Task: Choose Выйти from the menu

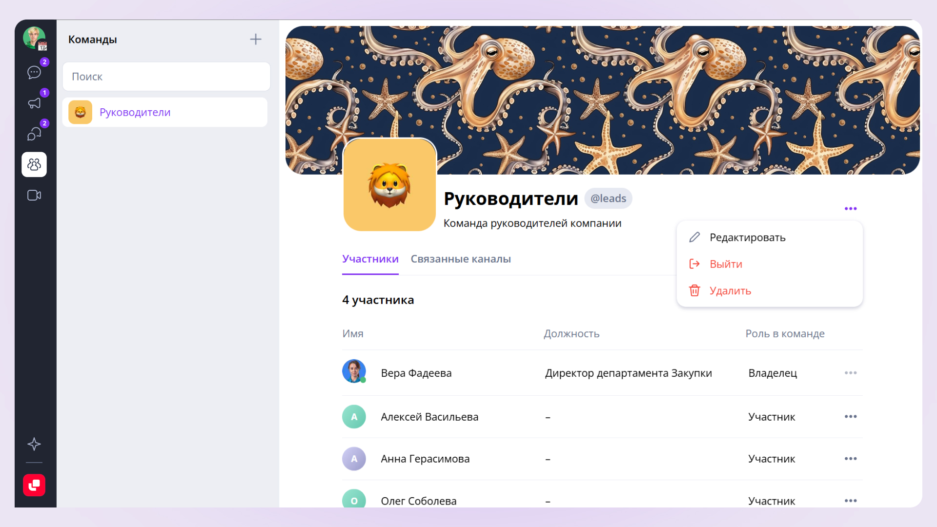Action: click(770, 264)
